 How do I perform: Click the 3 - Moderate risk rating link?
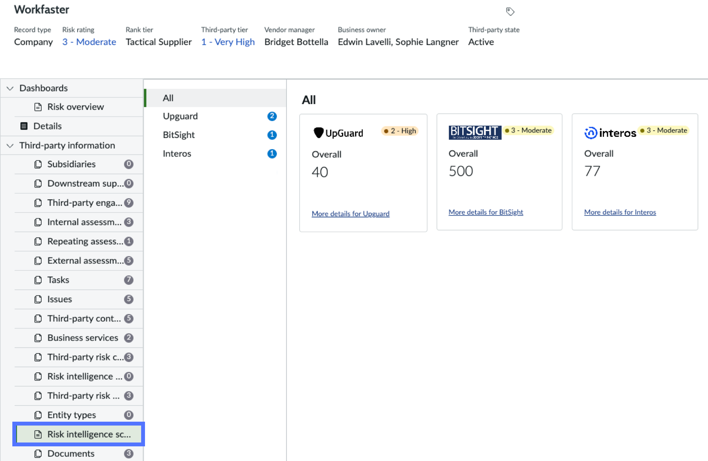click(x=89, y=42)
